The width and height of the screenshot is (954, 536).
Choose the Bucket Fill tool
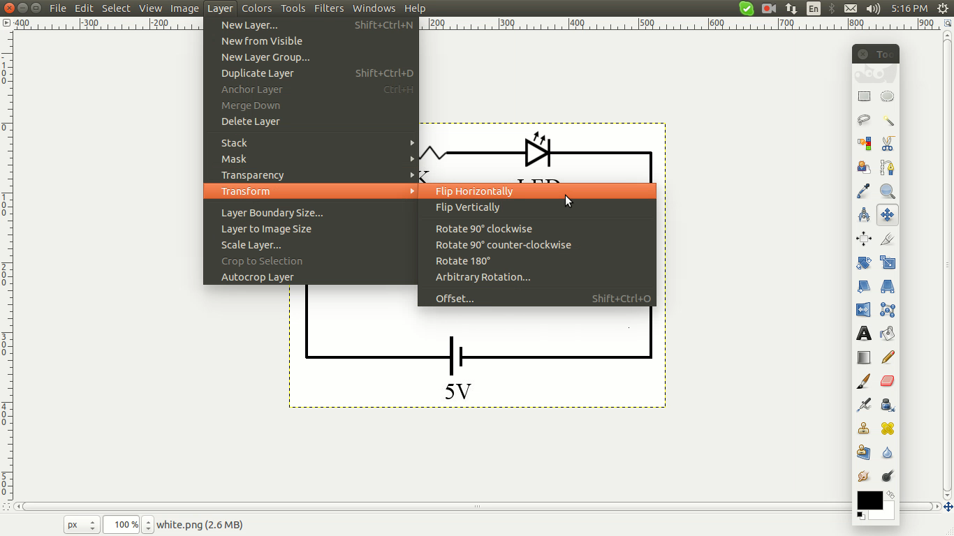(888, 334)
